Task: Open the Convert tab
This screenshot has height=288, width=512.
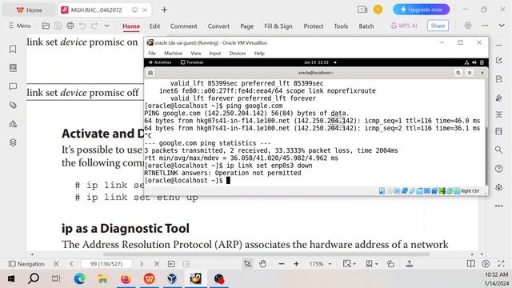Action: (x=218, y=26)
